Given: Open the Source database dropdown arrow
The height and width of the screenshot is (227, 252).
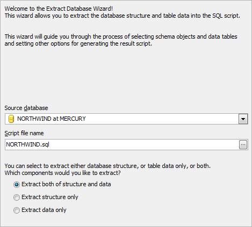Looking at the screenshot, I should click(243, 119).
